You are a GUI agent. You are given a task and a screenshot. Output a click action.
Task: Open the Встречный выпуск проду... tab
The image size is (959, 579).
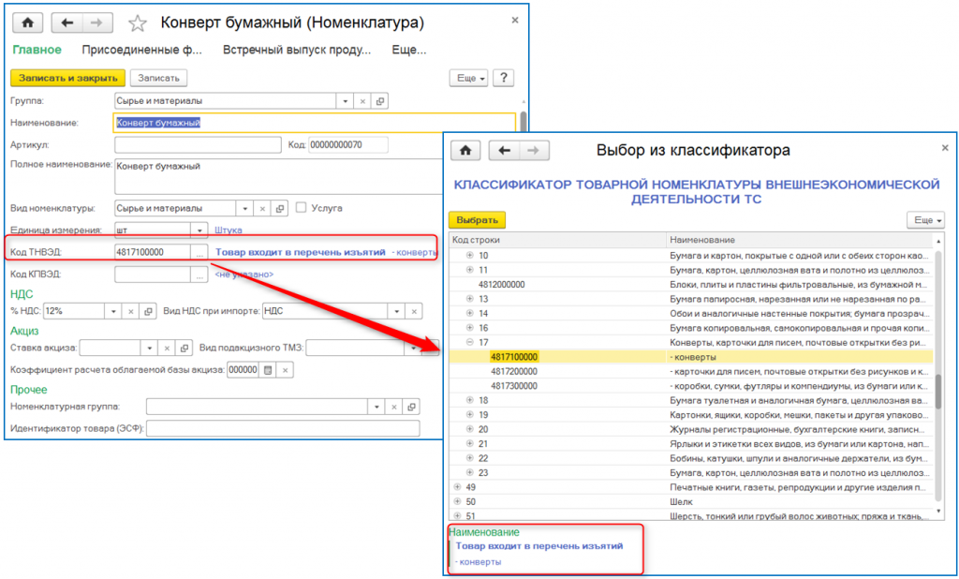click(290, 50)
